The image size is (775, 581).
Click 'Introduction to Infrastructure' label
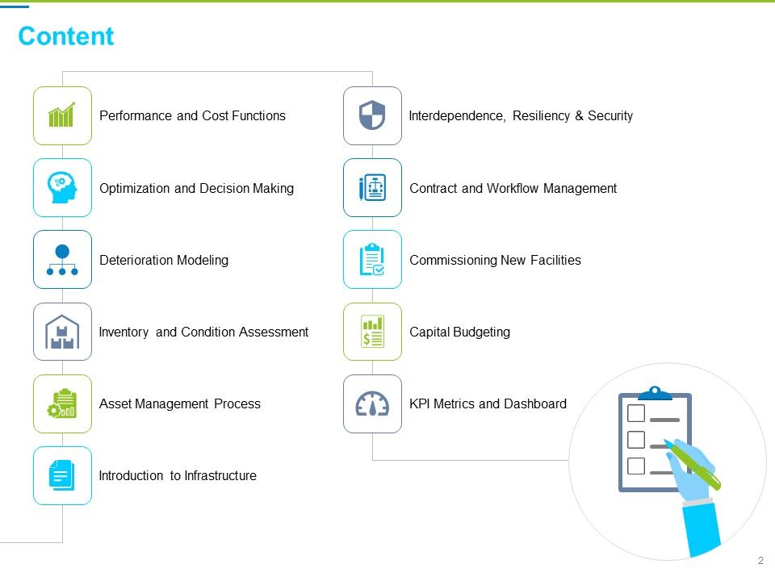pos(178,475)
